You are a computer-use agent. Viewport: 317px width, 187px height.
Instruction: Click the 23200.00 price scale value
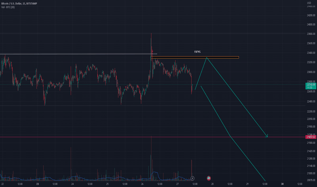click(311, 62)
